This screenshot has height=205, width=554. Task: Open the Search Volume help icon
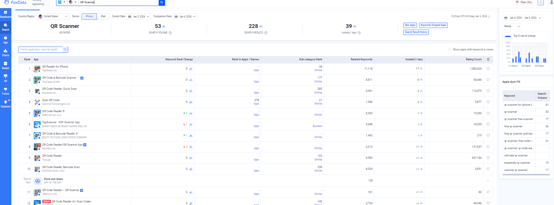(170, 33)
